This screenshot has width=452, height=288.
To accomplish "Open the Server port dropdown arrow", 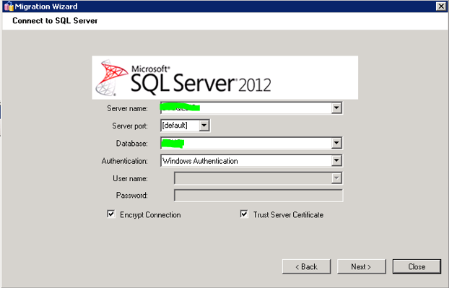I will [x=204, y=126].
